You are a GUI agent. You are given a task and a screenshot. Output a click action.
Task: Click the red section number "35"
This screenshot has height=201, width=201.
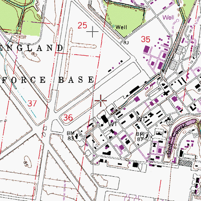[146, 39]
